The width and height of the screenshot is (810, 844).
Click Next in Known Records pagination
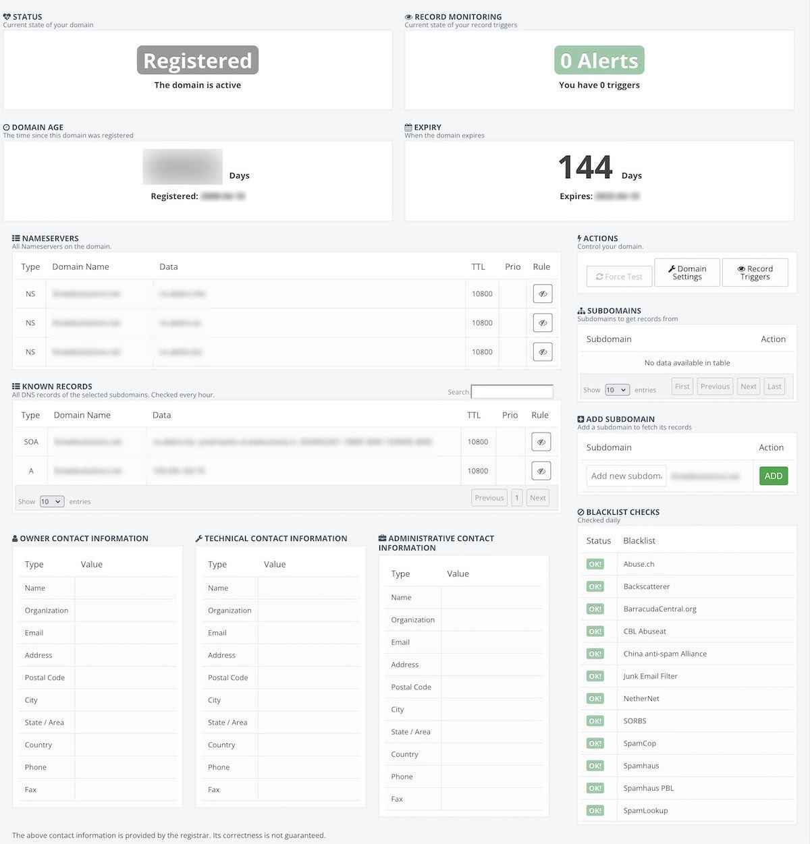[537, 498]
